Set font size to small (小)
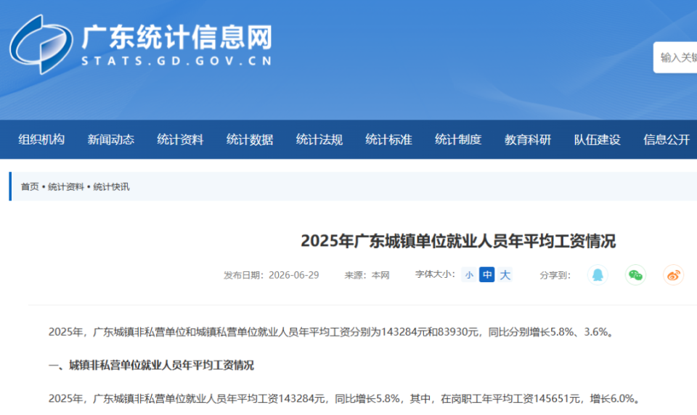The image size is (697, 415). coord(469,275)
